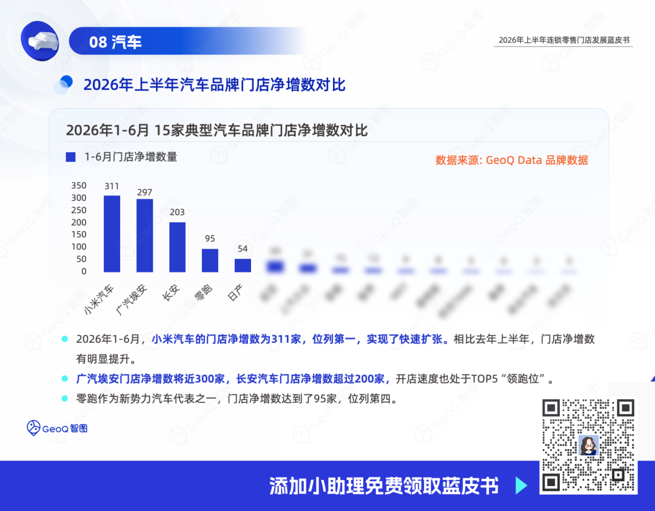This screenshot has width=655, height=511.
Task: Click the 日产 bar labeled 54
Action: tap(243, 266)
